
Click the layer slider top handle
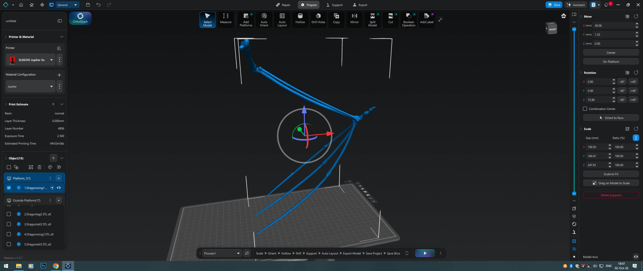574,29
